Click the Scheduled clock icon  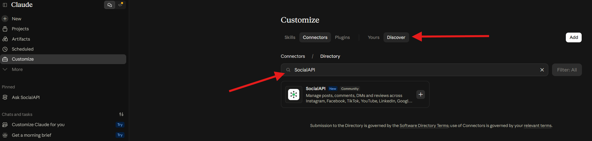5,49
